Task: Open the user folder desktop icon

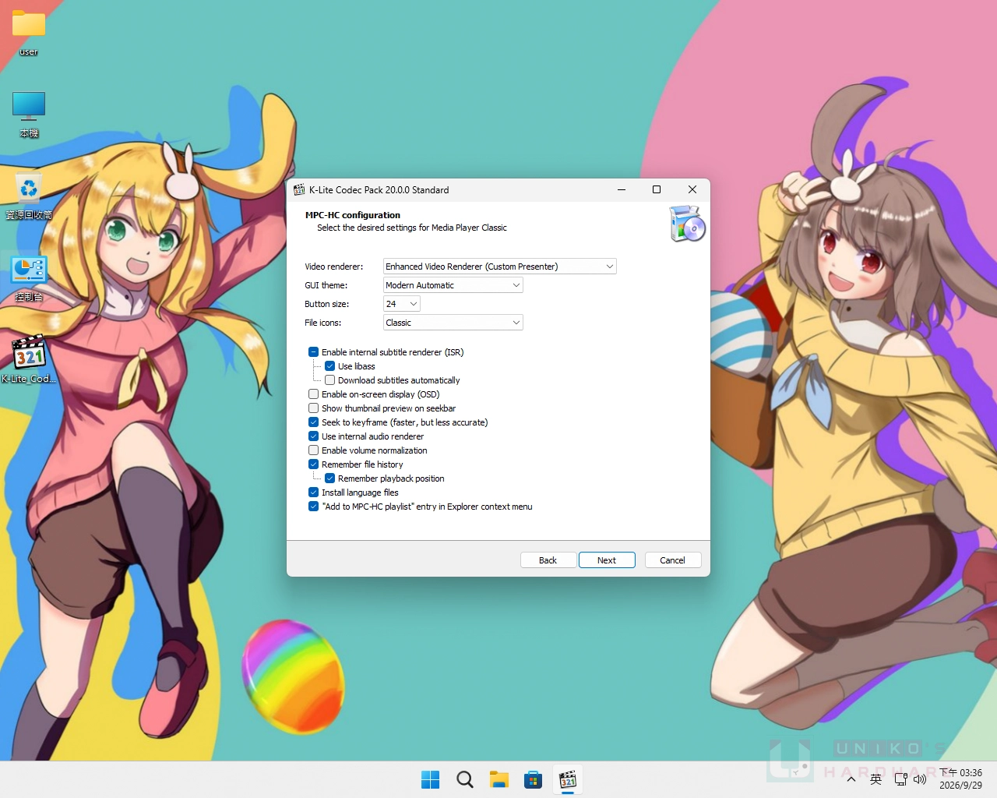Action: pyautogui.click(x=29, y=33)
